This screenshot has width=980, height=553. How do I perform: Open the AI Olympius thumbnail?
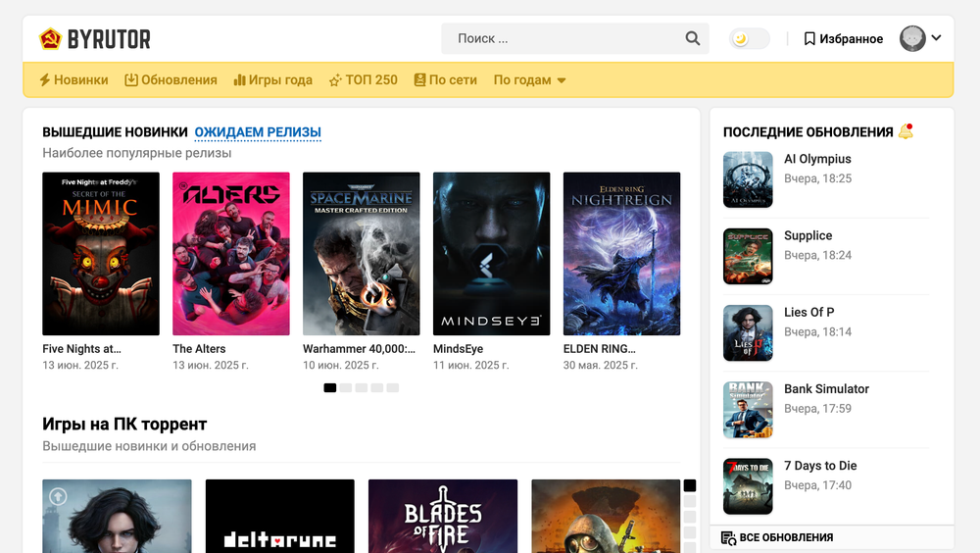[748, 179]
